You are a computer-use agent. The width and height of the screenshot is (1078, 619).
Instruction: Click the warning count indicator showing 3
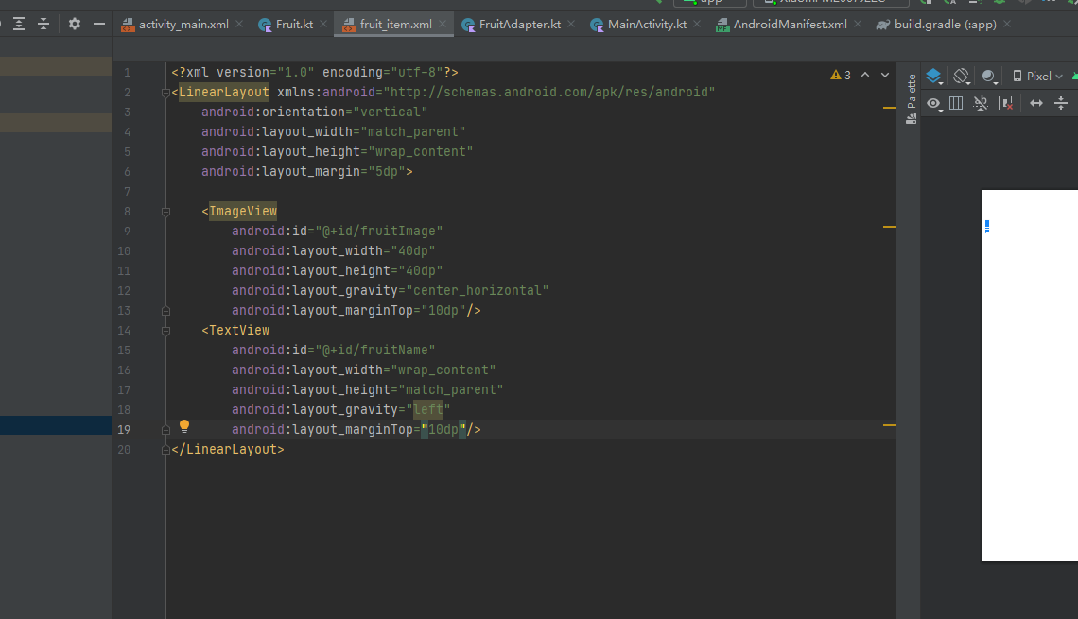841,75
